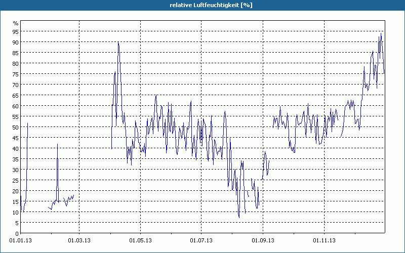Click the y-axis value 0

click(17, 234)
